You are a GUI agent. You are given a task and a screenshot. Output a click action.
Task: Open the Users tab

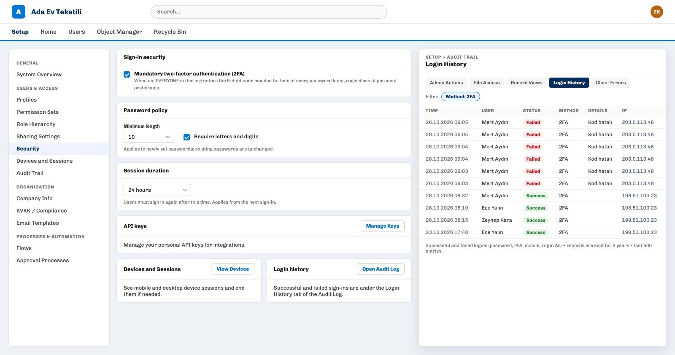pyautogui.click(x=77, y=32)
